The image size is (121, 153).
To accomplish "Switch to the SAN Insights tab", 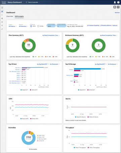I will pos(19,16).
